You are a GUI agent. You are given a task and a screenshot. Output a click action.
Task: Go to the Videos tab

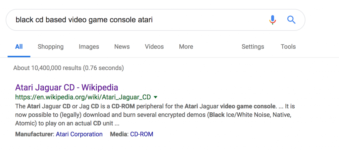pos(154,47)
